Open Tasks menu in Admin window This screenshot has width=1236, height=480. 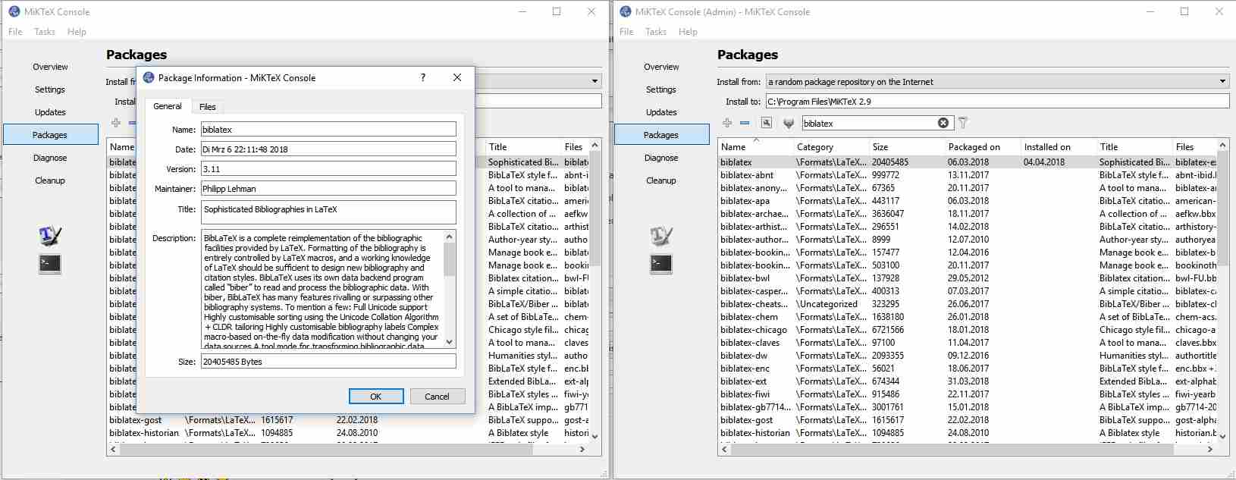click(656, 32)
